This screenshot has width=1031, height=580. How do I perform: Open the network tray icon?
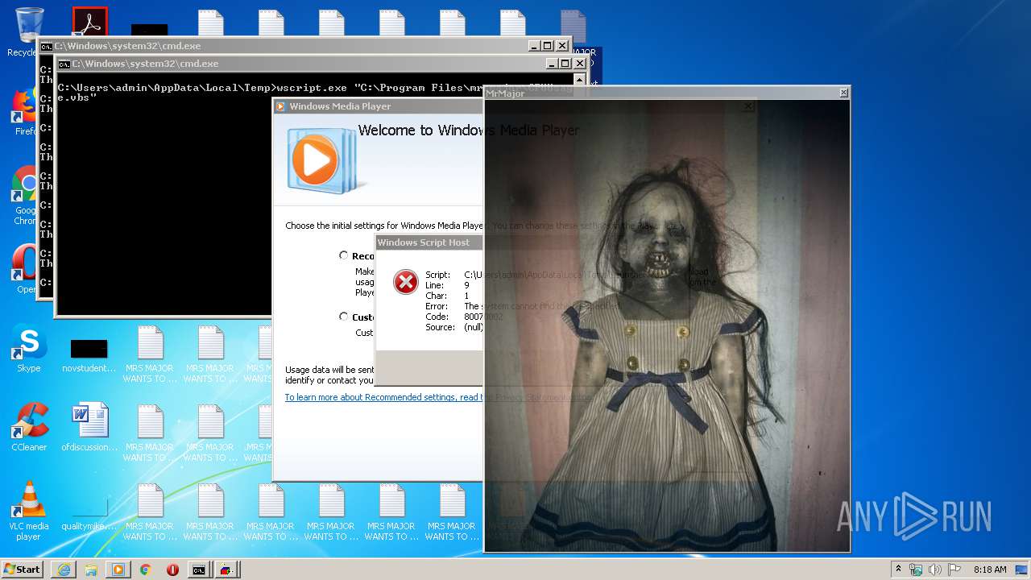[916, 570]
